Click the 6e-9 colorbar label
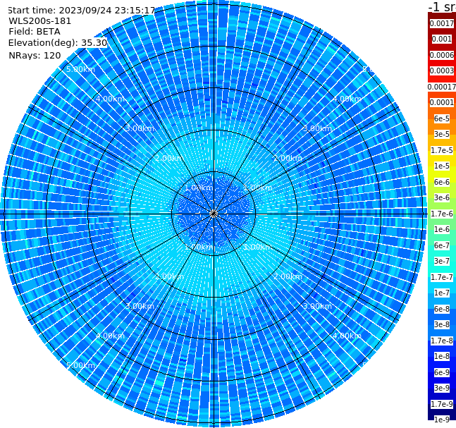Image resolution: width=456 pixels, height=428 pixels. click(442, 372)
